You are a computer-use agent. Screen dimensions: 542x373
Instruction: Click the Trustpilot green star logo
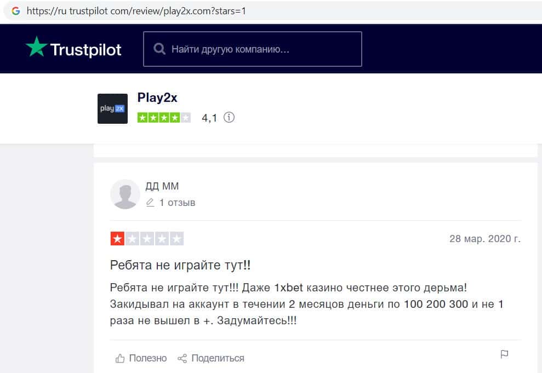pos(36,47)
